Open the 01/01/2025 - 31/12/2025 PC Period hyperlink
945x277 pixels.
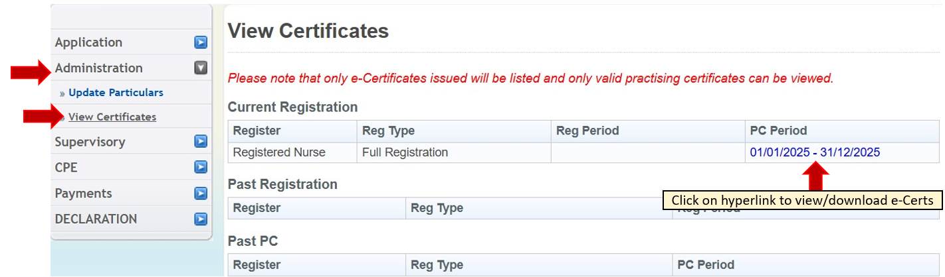[815, 152]
